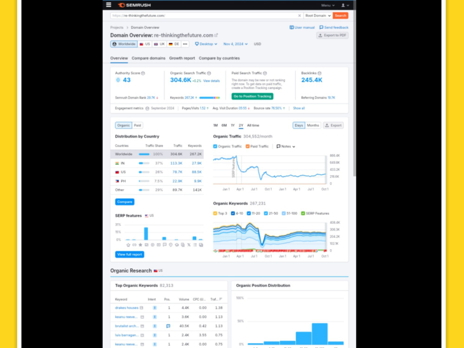Open external link icon beside domain name

click(216, 35)
